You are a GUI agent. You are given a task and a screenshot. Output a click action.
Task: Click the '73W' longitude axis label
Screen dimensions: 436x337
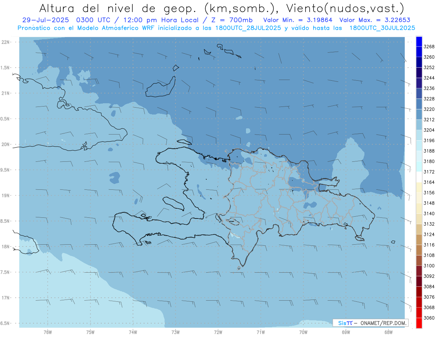(175, 332)
